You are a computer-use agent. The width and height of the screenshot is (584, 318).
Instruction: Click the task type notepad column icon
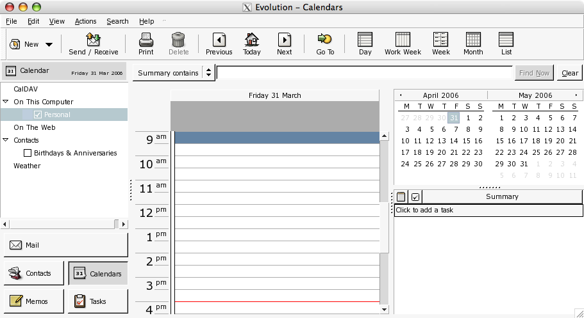pyautogui.click(x=401, y=197)
